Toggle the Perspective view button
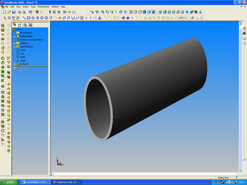 (191, 12)
